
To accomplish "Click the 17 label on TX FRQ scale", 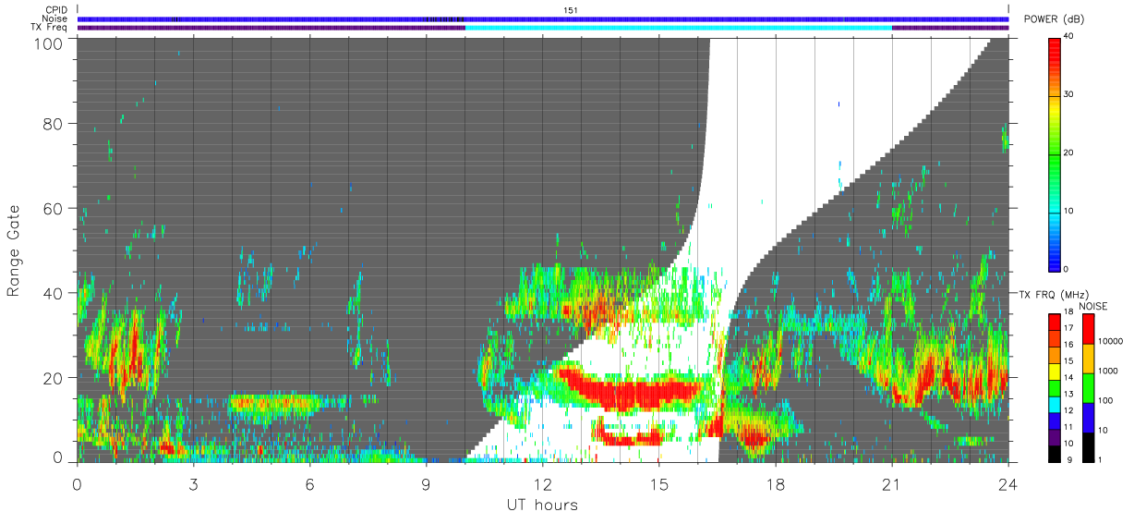I will 1068,329.
